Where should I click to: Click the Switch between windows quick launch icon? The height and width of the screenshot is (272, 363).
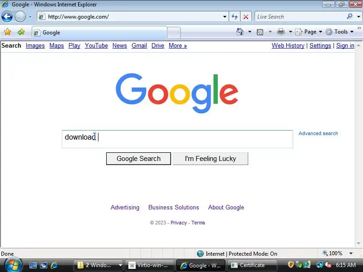pos(44,265)
